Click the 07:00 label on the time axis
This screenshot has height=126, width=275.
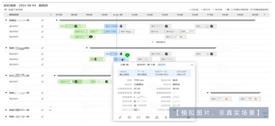[x=59, y=15]
